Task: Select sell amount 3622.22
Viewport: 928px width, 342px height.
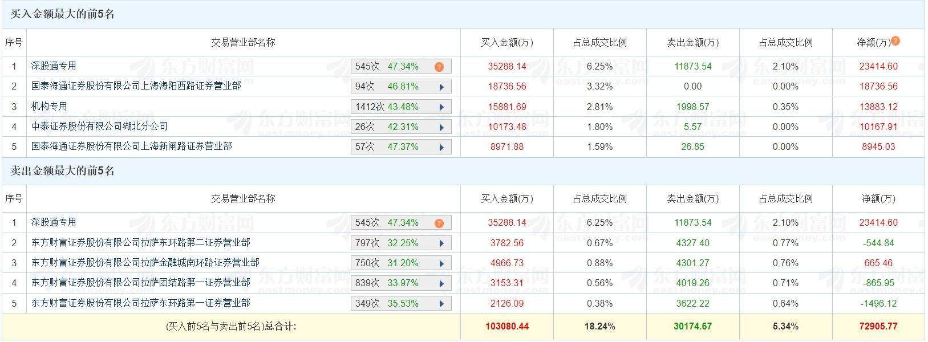Action: (x=692, y=303)
